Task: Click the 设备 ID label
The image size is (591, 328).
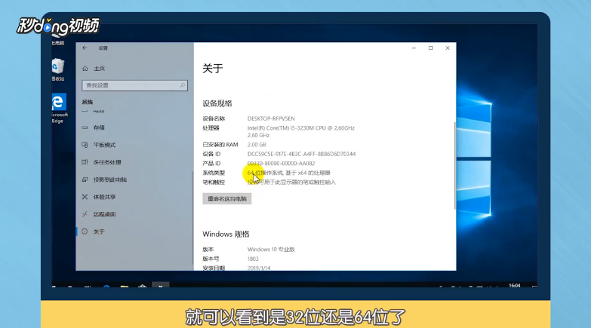Action: [x=211, y=154]
